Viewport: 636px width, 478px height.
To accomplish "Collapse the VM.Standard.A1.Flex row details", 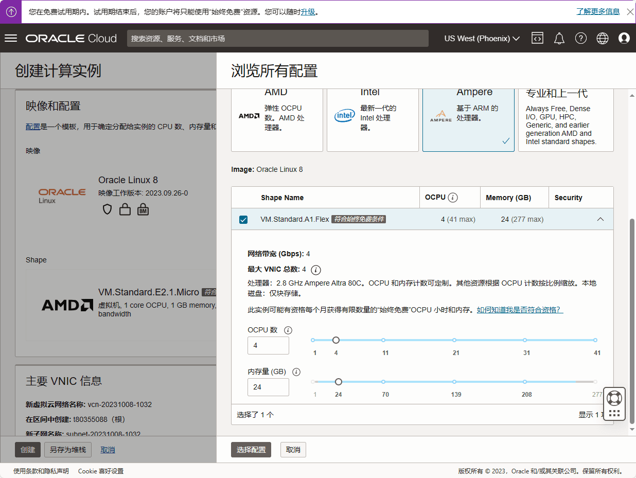I will point(600,219).
